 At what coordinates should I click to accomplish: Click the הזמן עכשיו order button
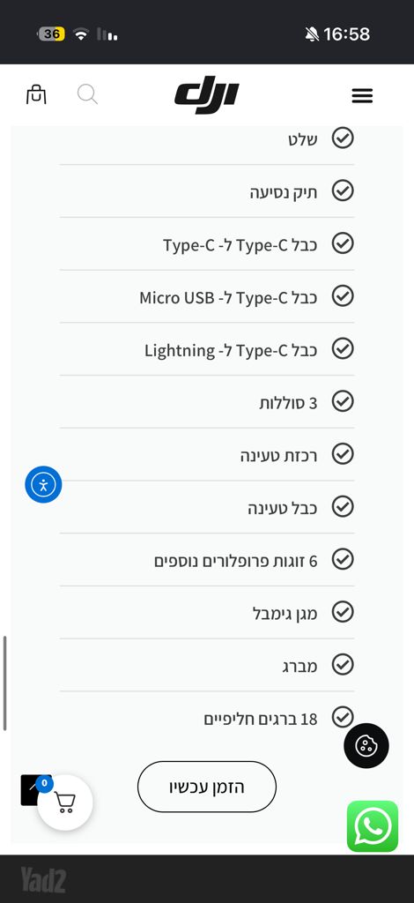(207, 787)
